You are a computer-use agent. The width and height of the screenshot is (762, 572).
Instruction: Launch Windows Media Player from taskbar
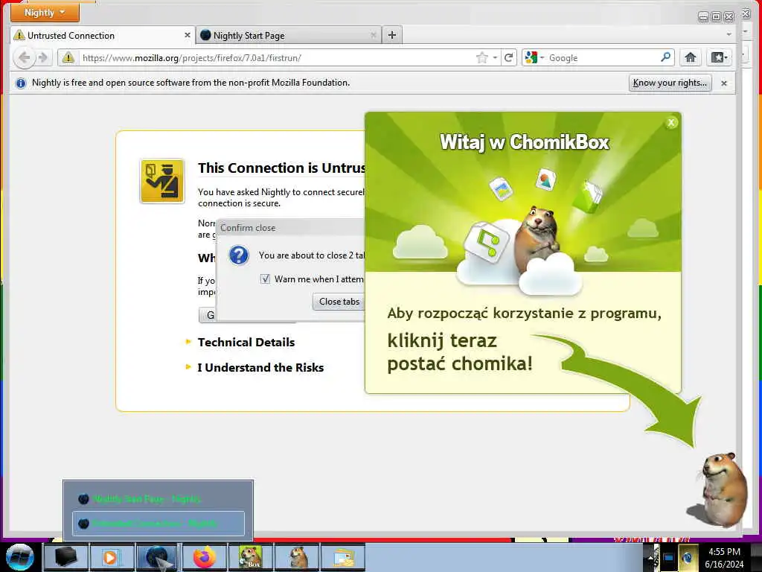[112, 557]
